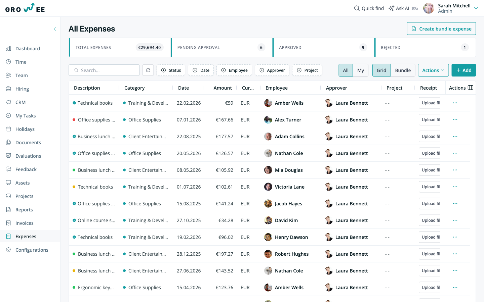Click Create bundle expense button

click(441, 29)
